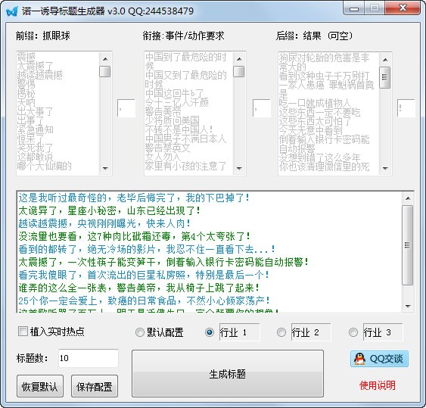
Task: Select the 行业 2 radio button
Action: point(281,332)
